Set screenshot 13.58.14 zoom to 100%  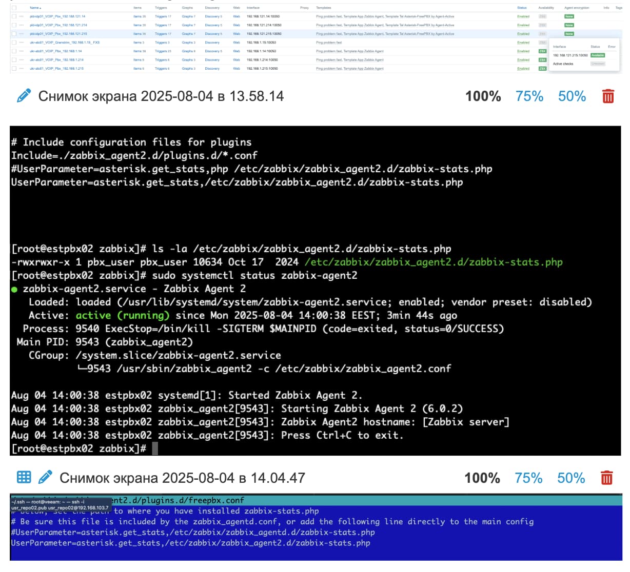point(483,96)
